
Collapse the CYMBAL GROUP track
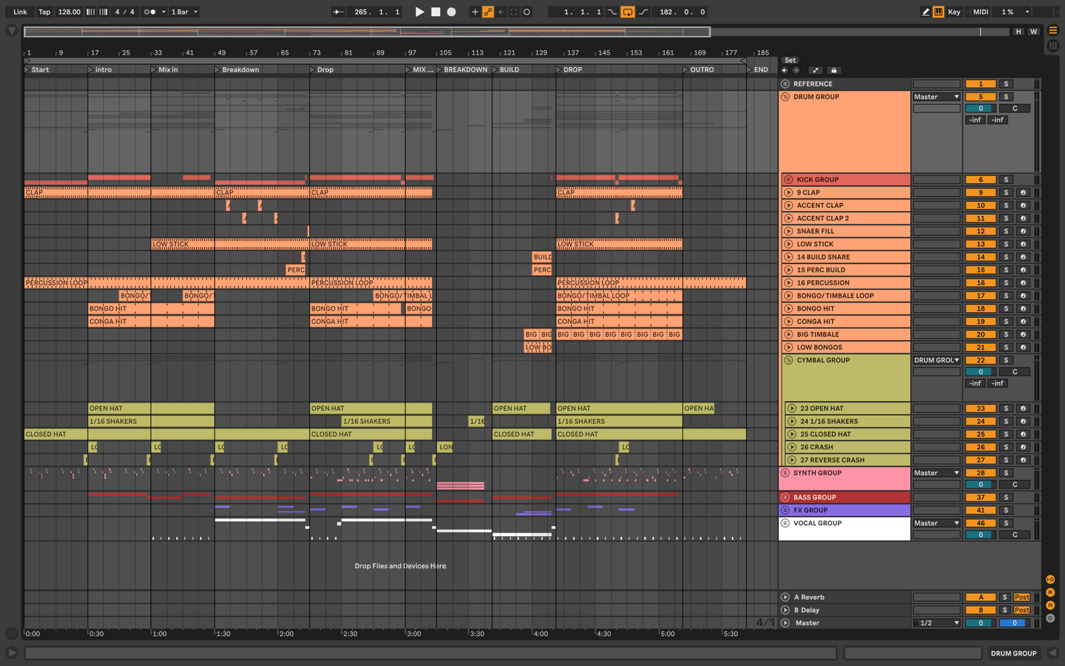click(x=789, y=361)
